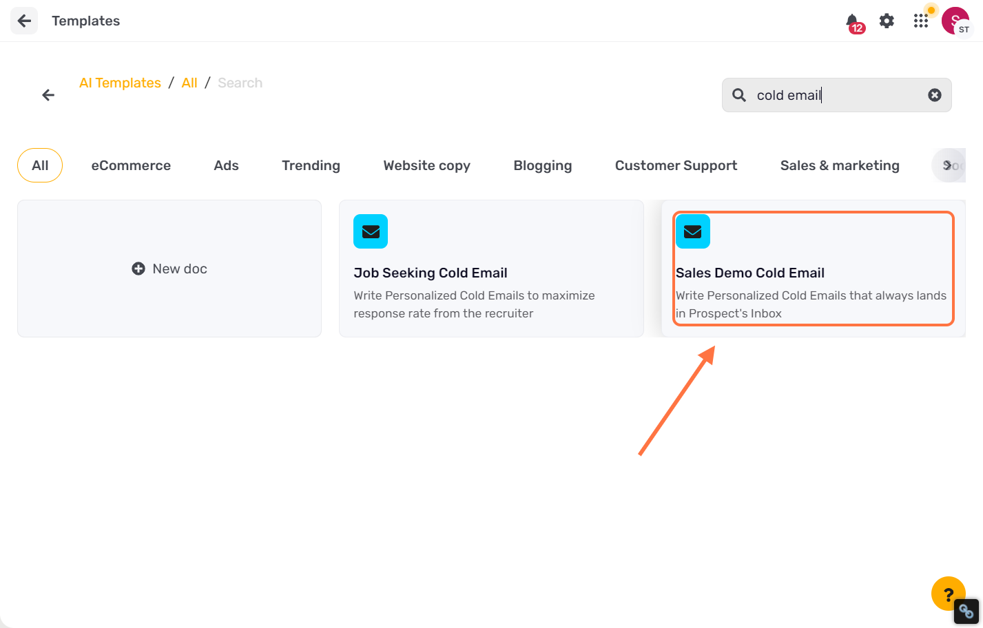Click the link icon in bottom corner
Viewport: 983px width, 628px height.
966,611
